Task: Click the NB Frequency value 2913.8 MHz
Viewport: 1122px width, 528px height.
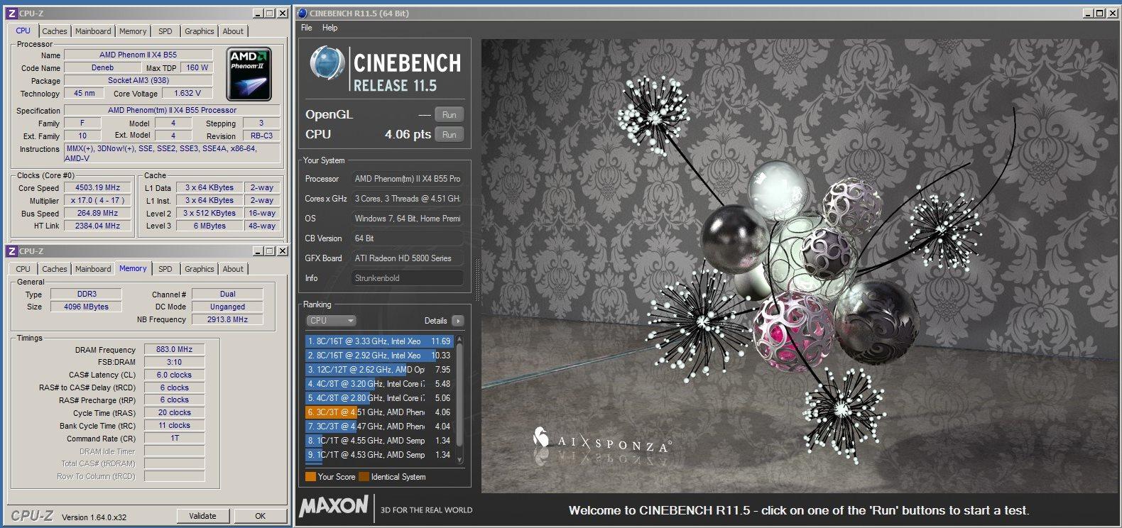Action: tap(227, 320)
